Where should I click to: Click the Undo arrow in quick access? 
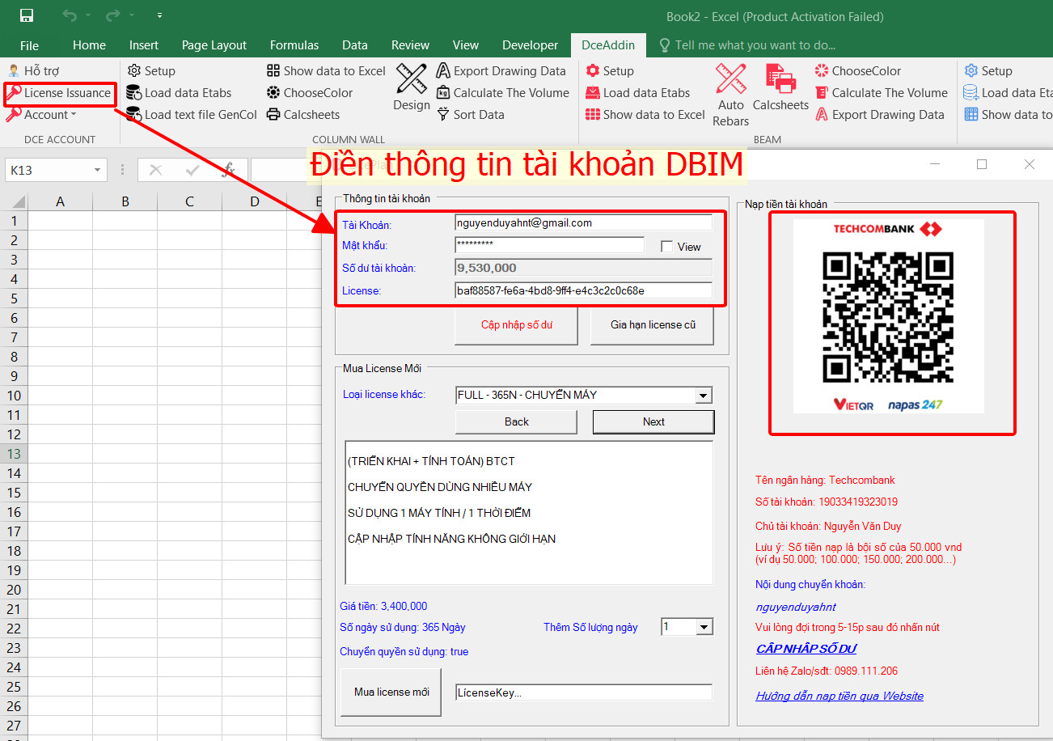pyautogui.click(x=70, y=15)
